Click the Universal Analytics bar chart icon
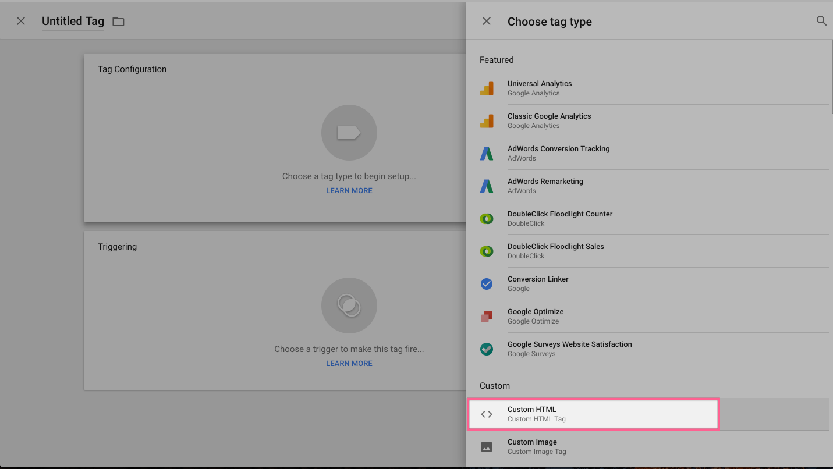 tap(487, 88)
